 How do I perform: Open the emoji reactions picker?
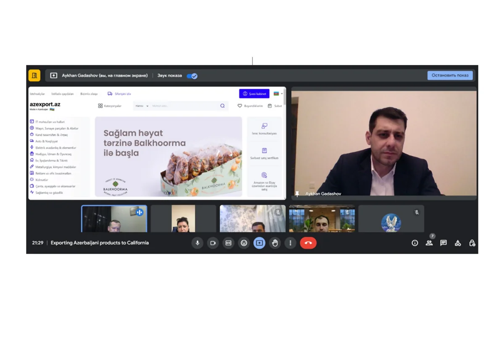244,243
